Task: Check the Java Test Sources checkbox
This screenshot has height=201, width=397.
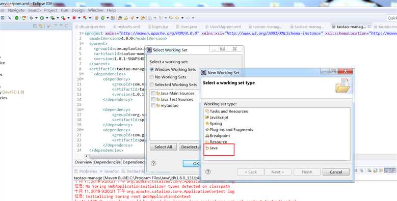Action: [153, 99]
